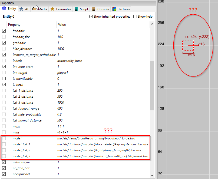Uncheck the frobable property checkbox
The width and height of the screenshot is (218, 179).
[4, 31]
